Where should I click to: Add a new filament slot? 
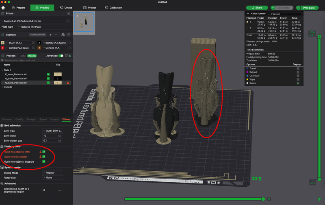[50, 35]
